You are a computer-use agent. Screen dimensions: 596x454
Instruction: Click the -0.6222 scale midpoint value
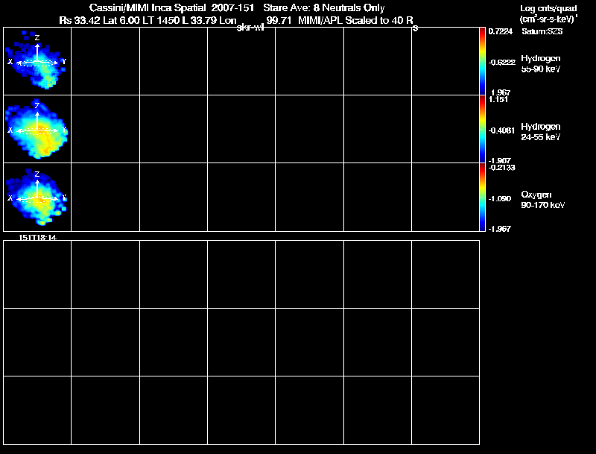(501, 63)
